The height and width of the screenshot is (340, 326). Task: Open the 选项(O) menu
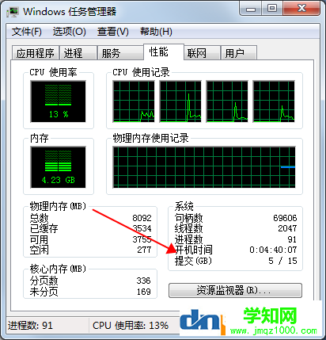click(69, 32)
